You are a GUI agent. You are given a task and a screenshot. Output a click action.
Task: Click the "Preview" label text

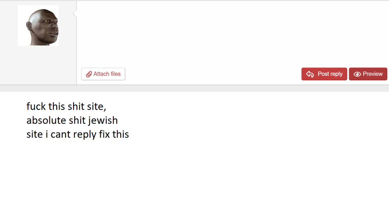click(373, 74)
